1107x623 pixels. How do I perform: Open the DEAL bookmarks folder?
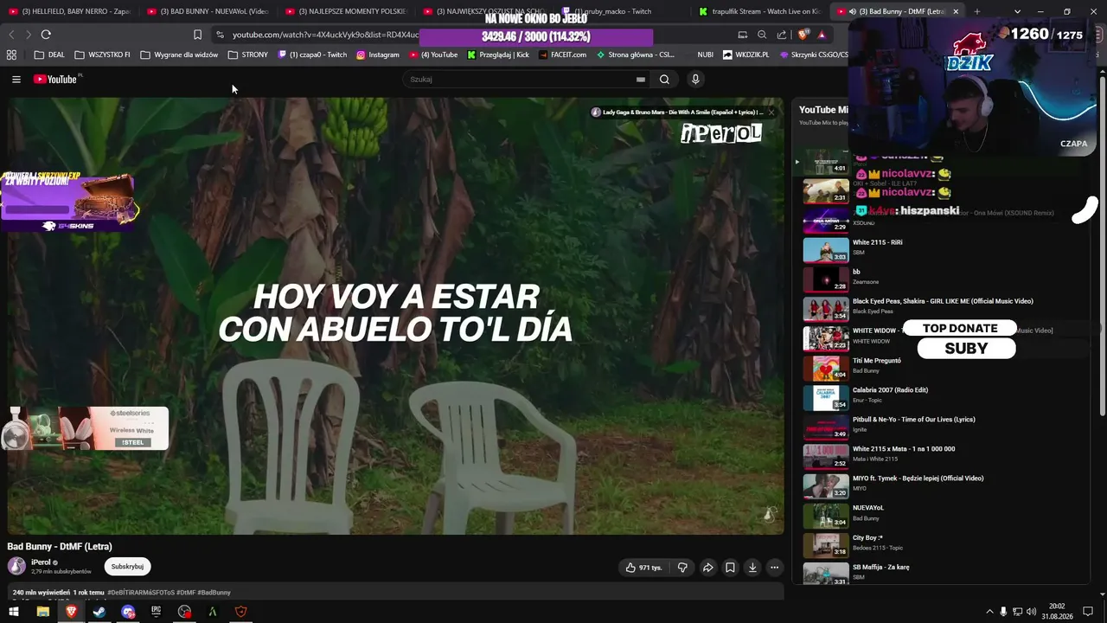click(x=49, y=55)
